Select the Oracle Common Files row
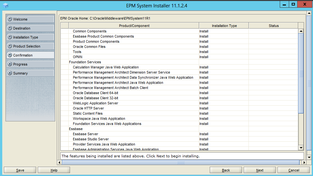Screen dimensions: 313x176 pyautogui.click(x=179, y=47)
